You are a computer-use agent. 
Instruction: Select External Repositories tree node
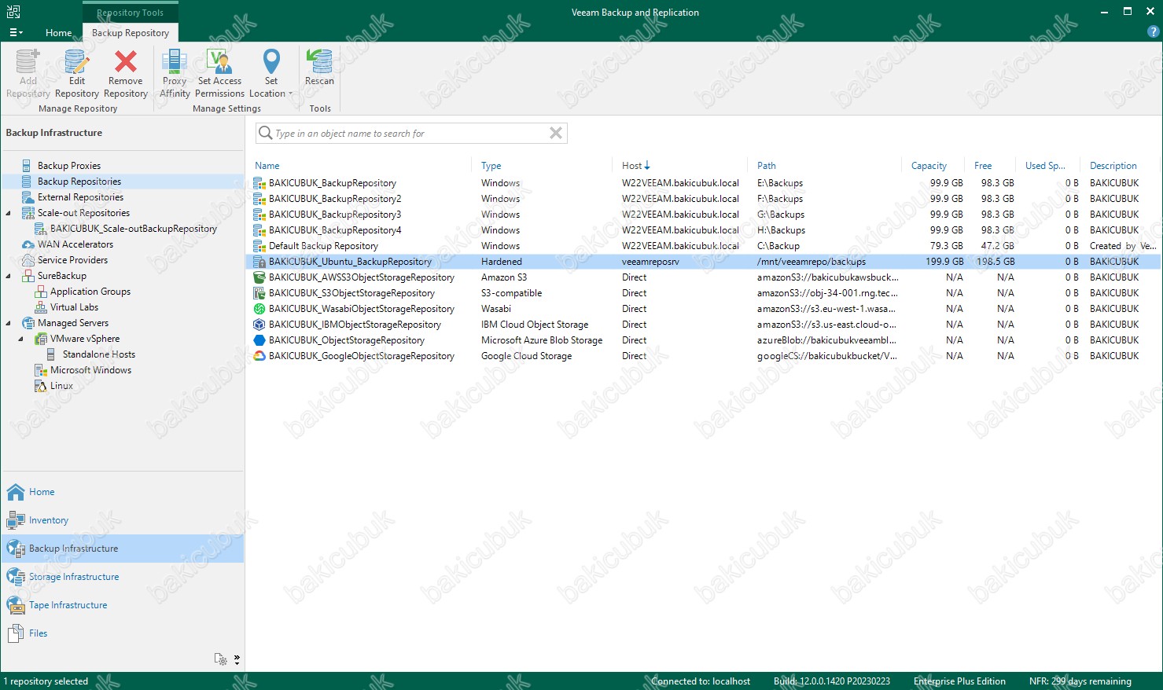coord(80,197)
